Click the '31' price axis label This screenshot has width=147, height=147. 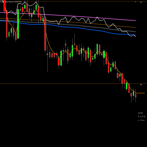(141, 2)
